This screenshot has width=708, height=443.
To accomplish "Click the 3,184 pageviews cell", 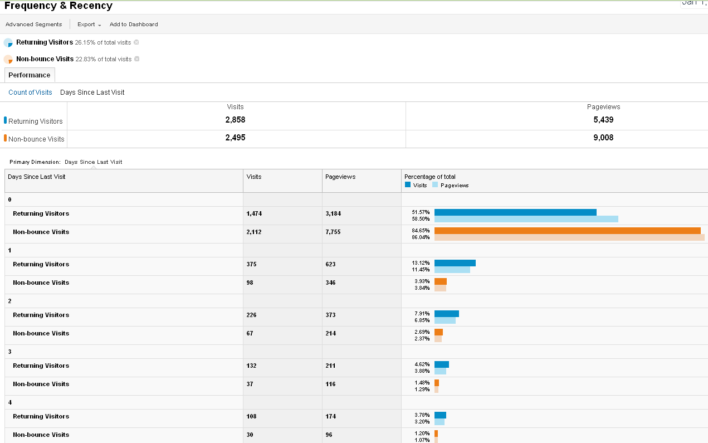I will 333,213.
